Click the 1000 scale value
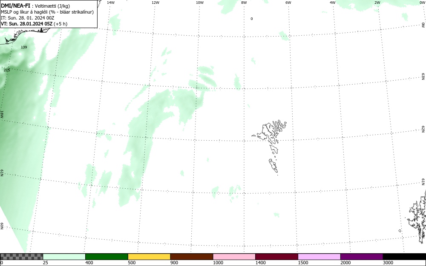Screen dimensions: 426x266 point(218,263)
